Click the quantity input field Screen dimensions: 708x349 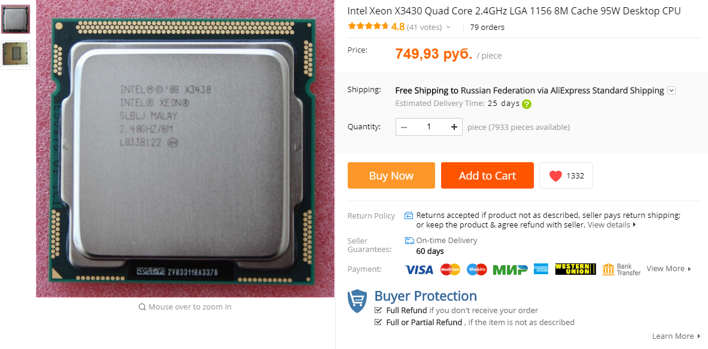click(429, 127)
